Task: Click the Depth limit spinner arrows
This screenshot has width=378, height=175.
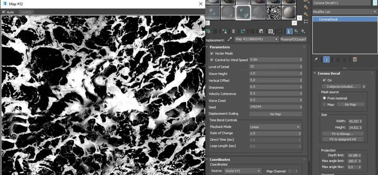Action: (360, 155)
